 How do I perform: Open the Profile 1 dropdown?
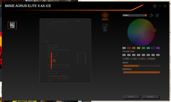[x=135, y=15]
